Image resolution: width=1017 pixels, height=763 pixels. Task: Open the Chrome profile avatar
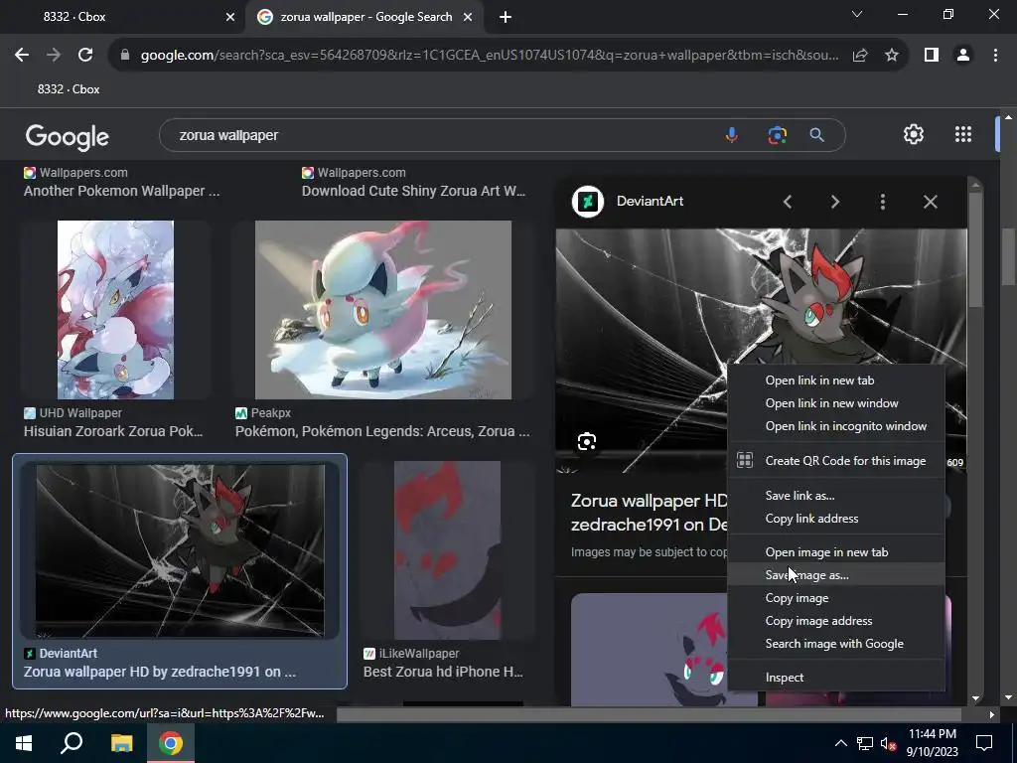point(963,56)
